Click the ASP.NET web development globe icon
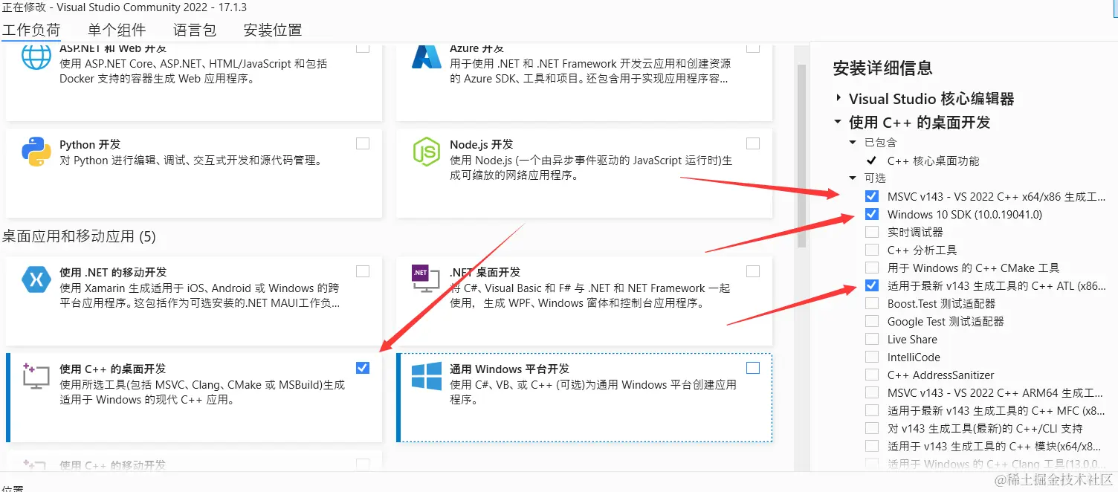This screenshot has height=492, width=1118. [x=36, y=56]
